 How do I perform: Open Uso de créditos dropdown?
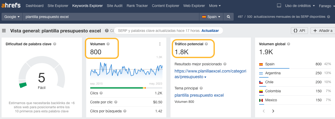tap(300, 6)
